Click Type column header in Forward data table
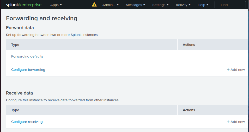This screenshot has height=132, width=249. tap(15, 45)
